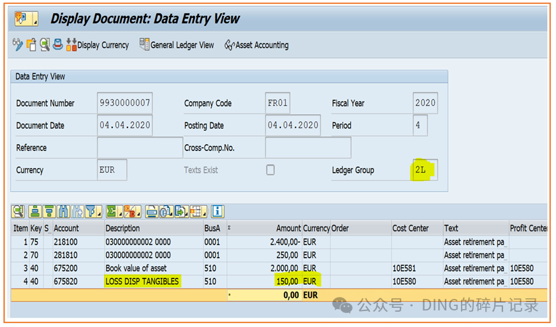
Task: Click the Total sigma icon
Action: click(112, 212)
